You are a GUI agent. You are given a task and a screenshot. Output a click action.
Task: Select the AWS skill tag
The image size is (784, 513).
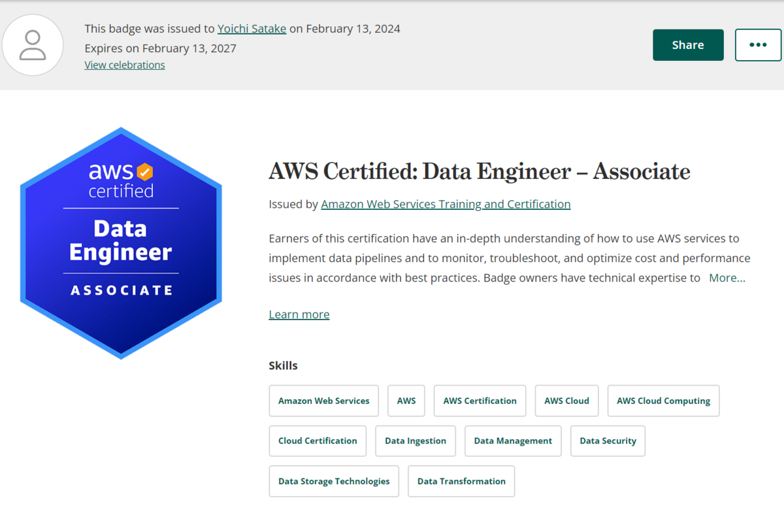coord(406,401)
